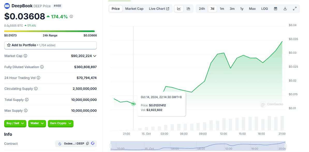Show Market Cap info tooltip icon
The width and height of the screenshot is (309, 152).
coord(25,56)
